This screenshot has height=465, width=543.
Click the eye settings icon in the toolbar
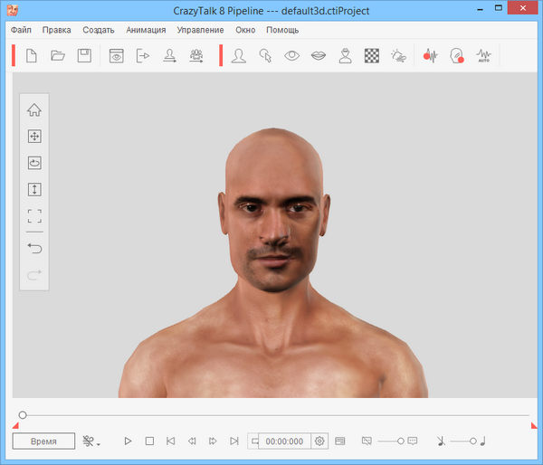tap(291, 56)
